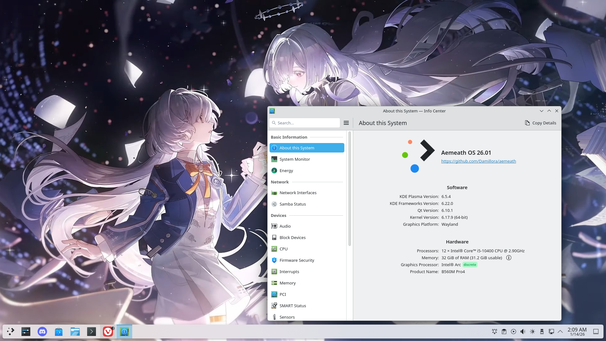The width and height of the screenshot is (606, 341).
Task: Open the Energy page
Action: (x=307, y=170)
